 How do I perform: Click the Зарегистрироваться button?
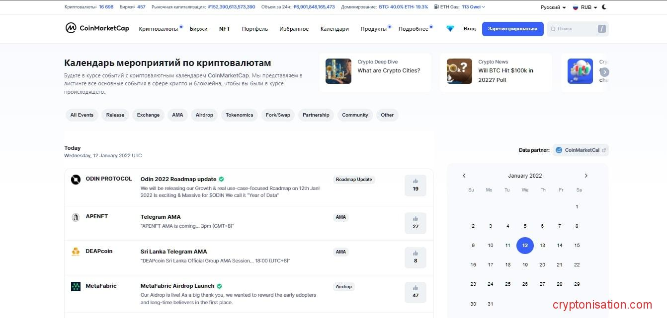[512, 29]
